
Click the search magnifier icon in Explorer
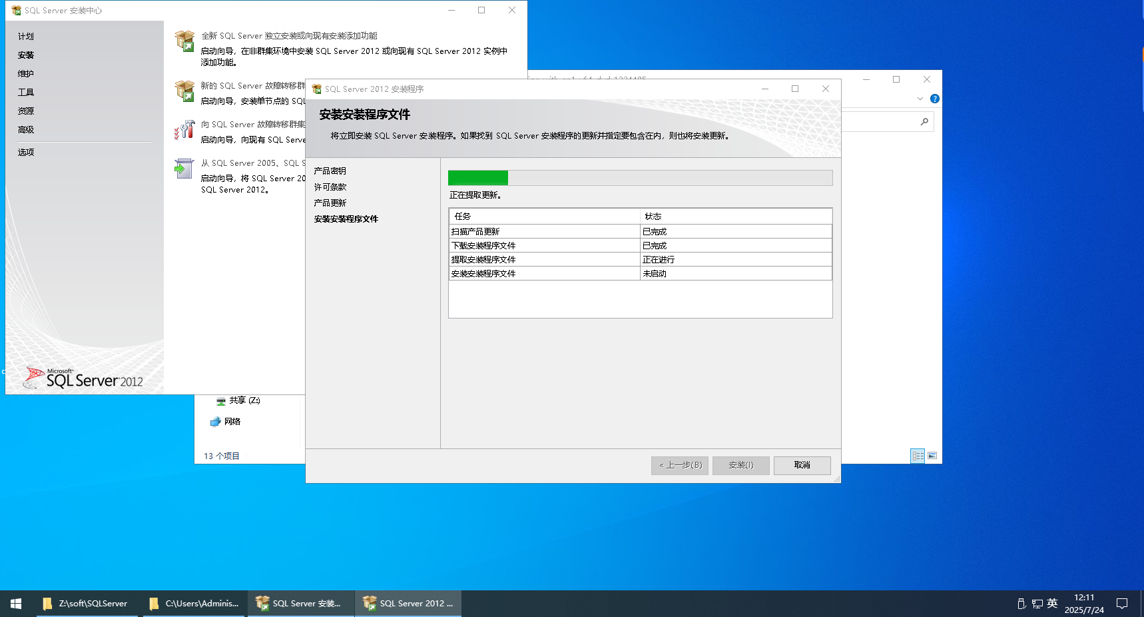[924, 121]
